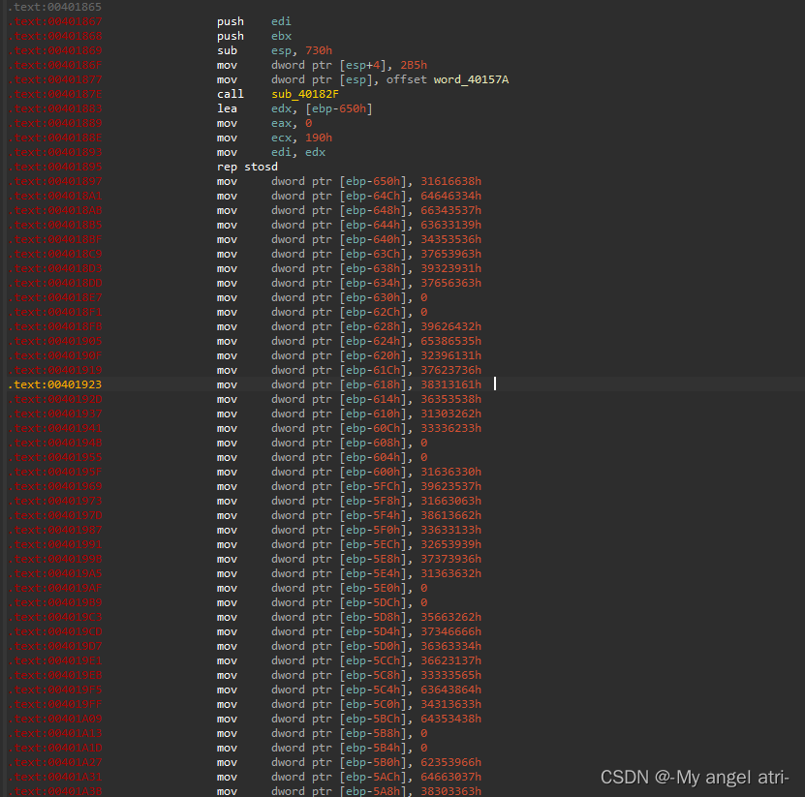Click highlighted address .text:00401923
The image size is (805, 797).
(55, 384)
